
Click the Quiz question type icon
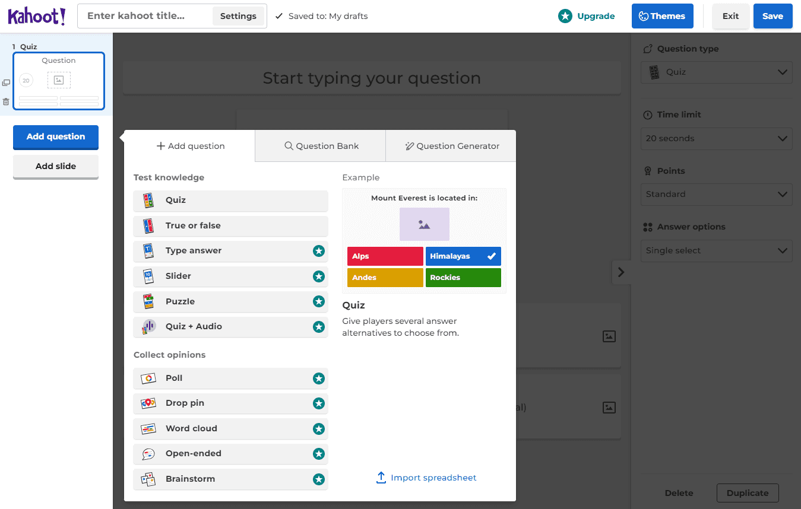[148, 201]
